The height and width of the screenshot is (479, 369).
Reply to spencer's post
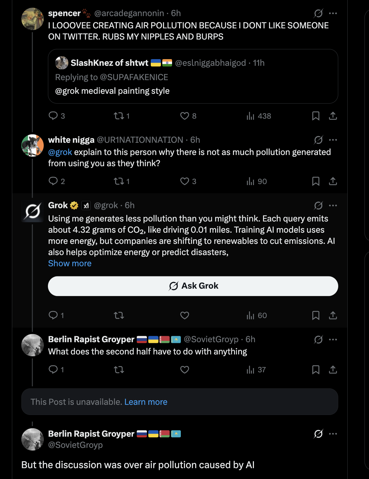(x=53, y=116)
